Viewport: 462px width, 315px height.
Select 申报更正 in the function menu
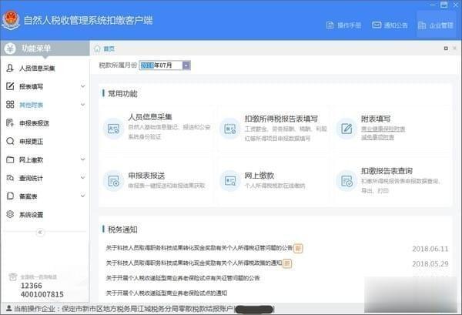32,142
